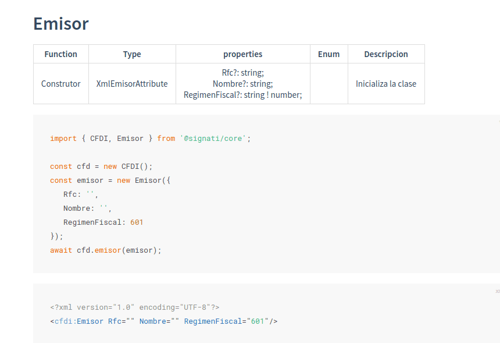Click the "Nombre: ''," code line
Image resolution: width=500 pixels, height=343 pixels.
tap(87, 208)
